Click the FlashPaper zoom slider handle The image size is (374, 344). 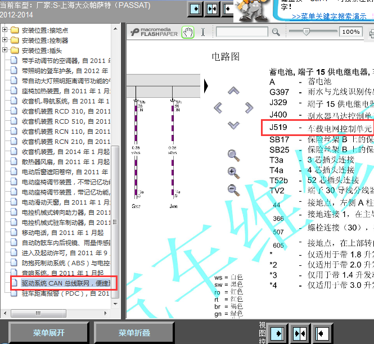[307, 31]
